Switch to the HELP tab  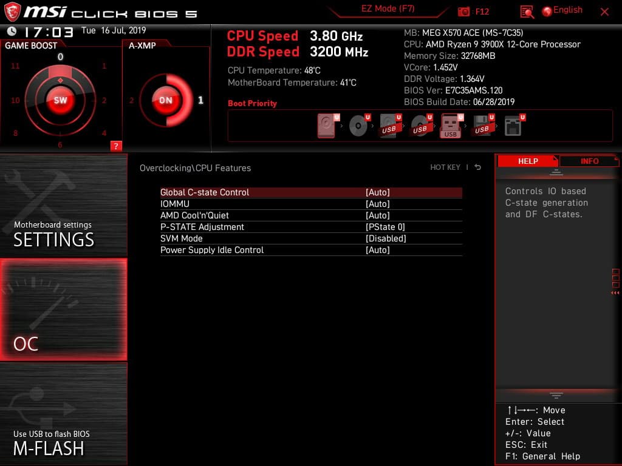pyautogui.click(x=528, y=161)
